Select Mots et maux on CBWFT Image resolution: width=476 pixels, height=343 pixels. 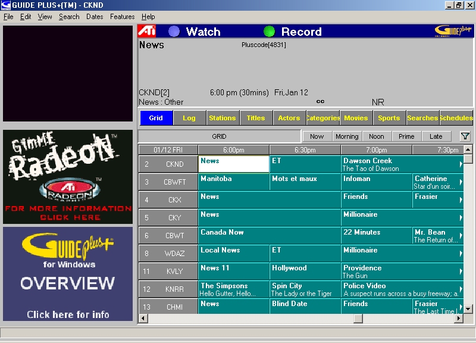click(305, 182)
